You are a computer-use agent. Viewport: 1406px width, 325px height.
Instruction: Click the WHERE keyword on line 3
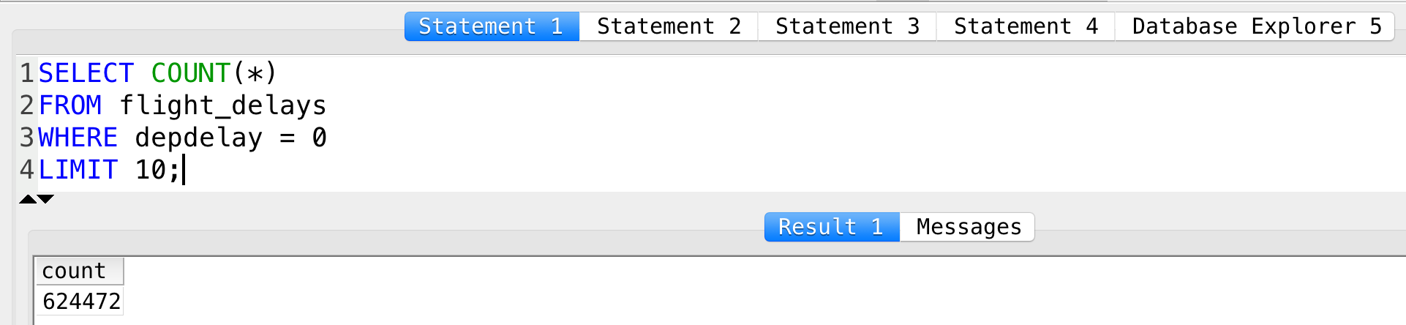[x=78, y=138]
